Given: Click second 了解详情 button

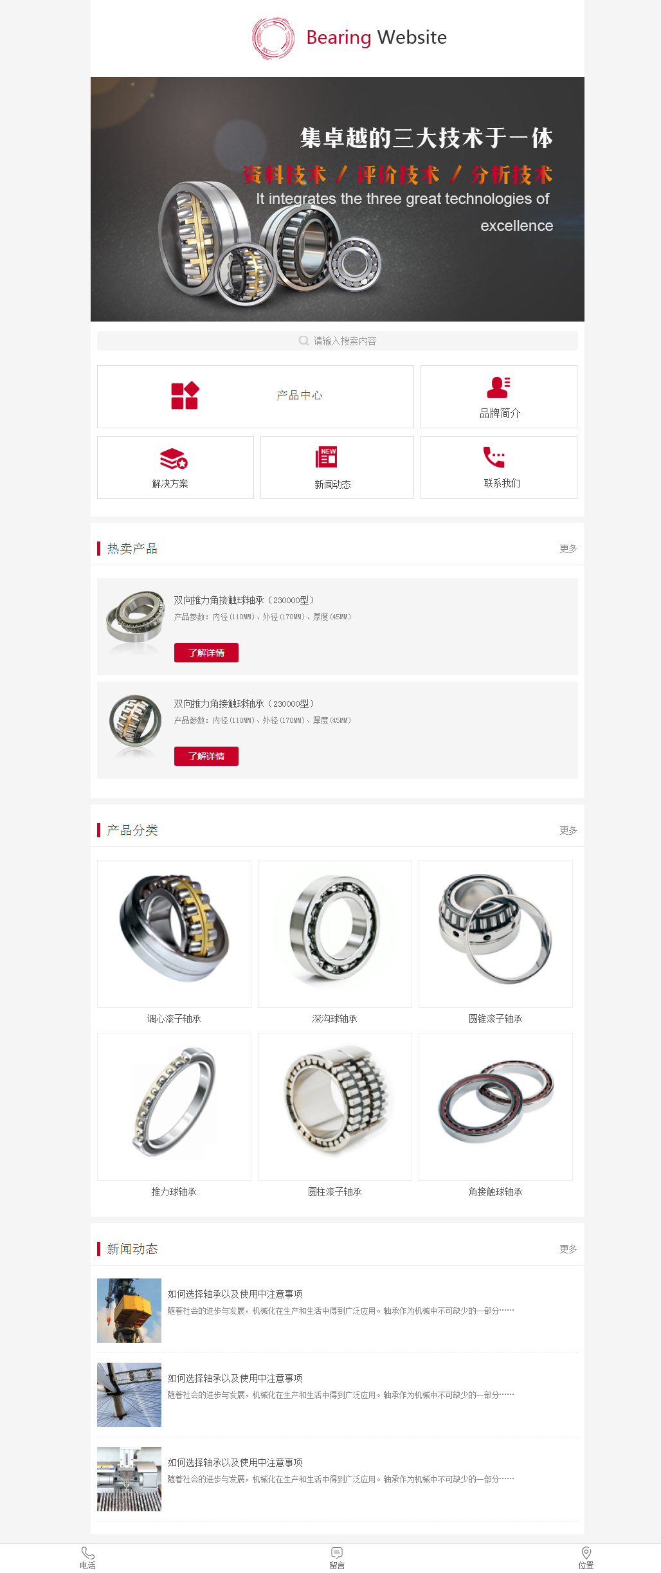Looking at the screenshot, I should click(206, 756).
